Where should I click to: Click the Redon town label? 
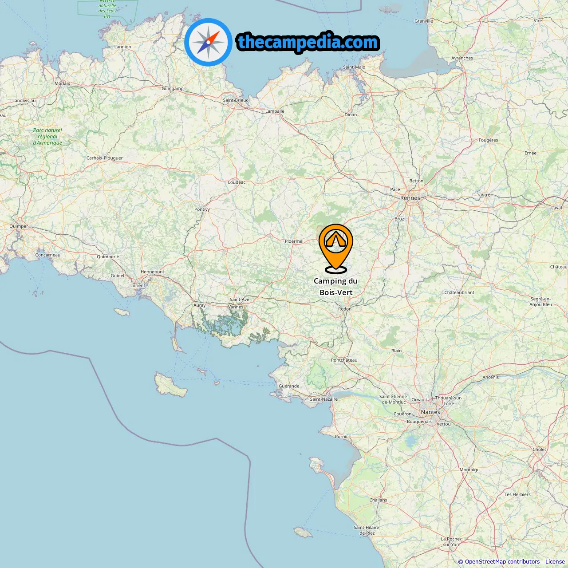(344, 309)
